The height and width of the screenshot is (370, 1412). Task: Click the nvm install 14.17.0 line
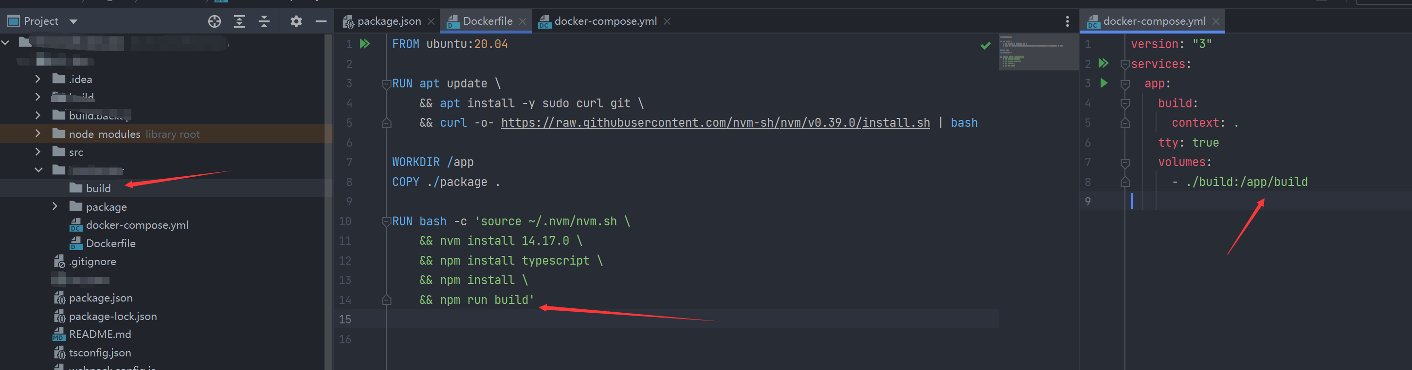pyautogui.click(x=501, y=241)
